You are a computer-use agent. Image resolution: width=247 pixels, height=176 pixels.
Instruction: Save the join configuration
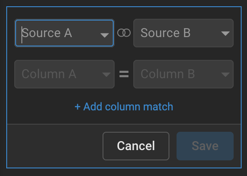click(205, 146)
